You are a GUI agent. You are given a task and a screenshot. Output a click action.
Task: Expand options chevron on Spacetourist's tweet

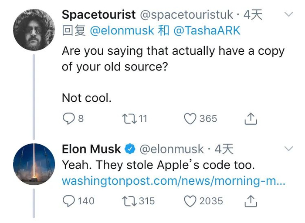click(x=288, y=14)
